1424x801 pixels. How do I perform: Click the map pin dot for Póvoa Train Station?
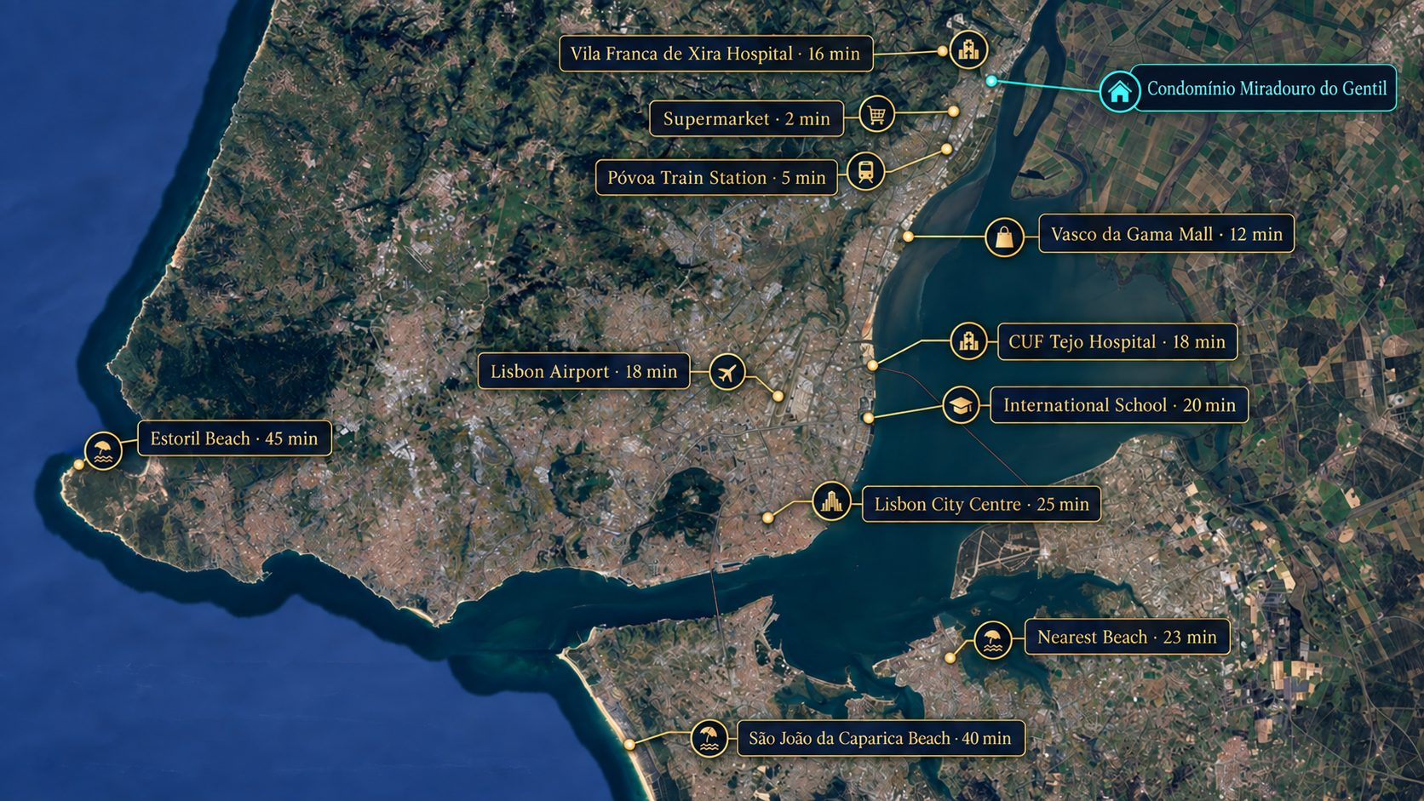pyautogui.click(x=946, y=149)
